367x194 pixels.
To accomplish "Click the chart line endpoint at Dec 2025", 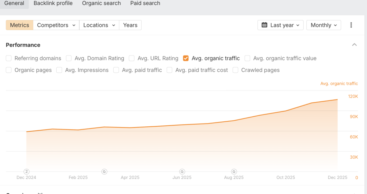I will [x=337, y=100].
